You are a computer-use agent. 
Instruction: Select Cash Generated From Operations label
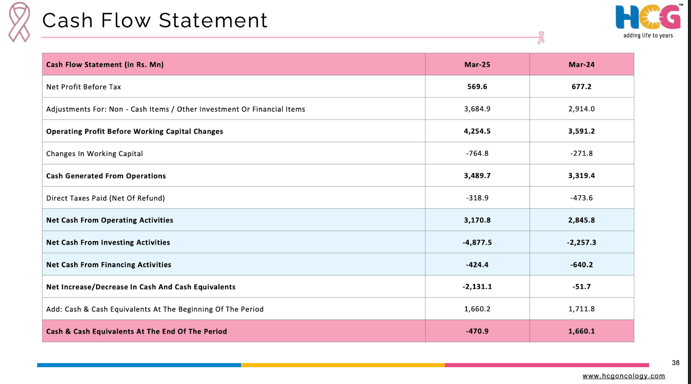[106, 176]
